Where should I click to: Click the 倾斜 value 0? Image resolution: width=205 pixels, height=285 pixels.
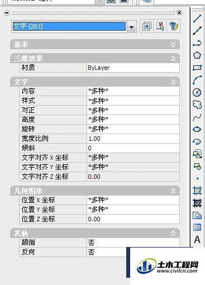coord(133,148)
